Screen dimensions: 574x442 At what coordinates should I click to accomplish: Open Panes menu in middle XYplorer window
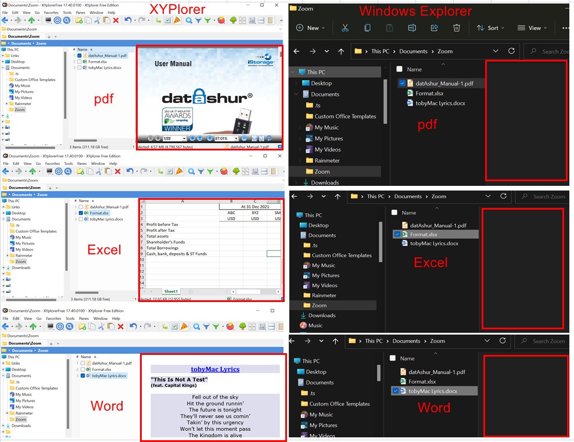tap(82, 164)
